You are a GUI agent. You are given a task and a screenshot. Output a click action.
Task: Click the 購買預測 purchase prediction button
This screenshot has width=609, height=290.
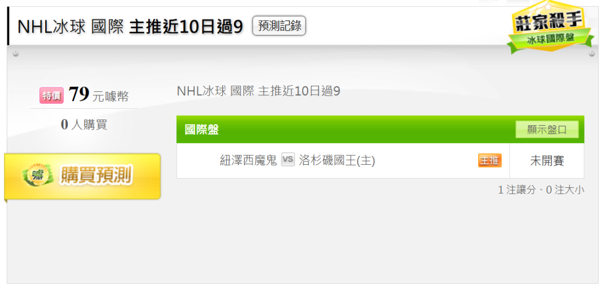tap(82, 177)
